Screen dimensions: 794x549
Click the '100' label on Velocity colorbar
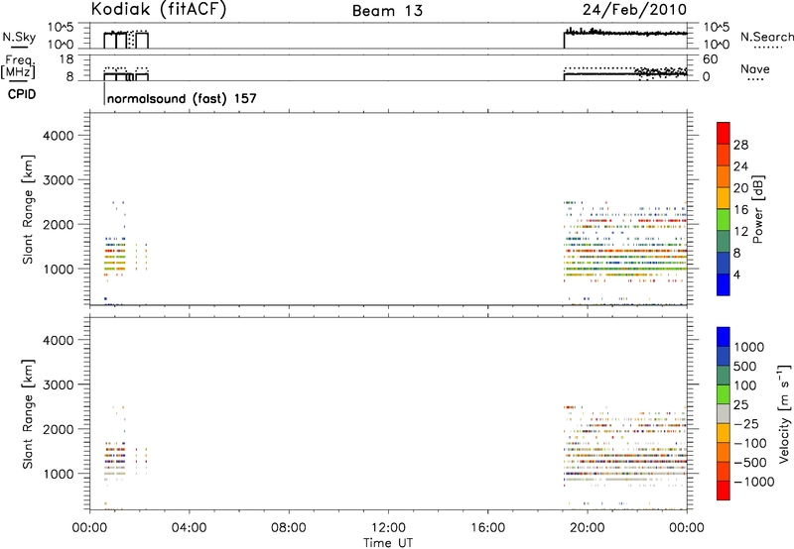745,385
